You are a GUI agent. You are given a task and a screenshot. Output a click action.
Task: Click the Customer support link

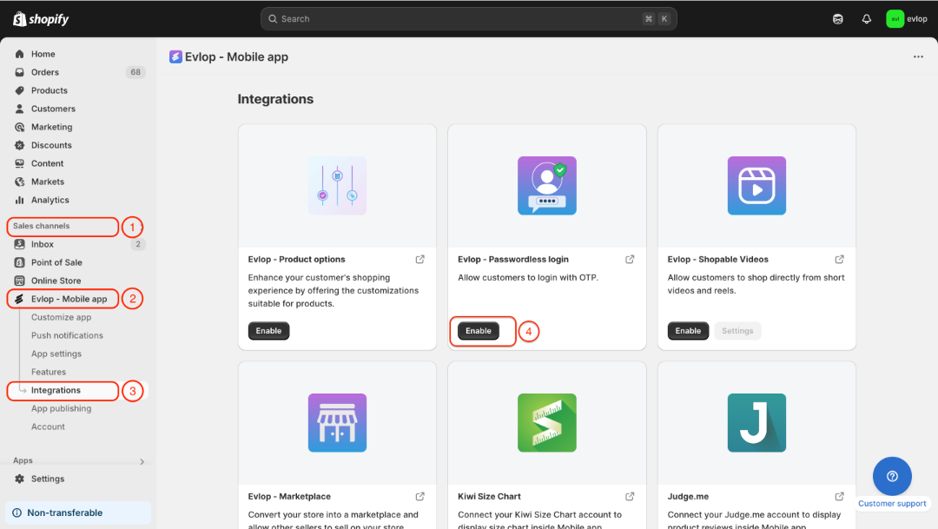point(892,503)
